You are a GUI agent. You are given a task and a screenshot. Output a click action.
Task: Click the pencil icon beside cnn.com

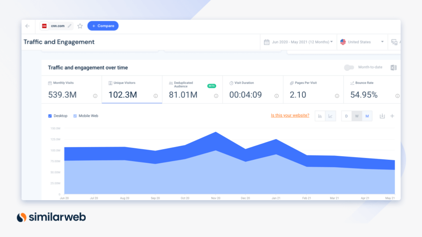coord(69,26)
